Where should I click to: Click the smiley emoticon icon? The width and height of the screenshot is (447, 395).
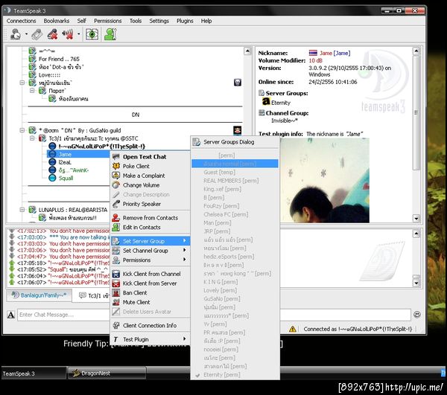coord(416,315)
